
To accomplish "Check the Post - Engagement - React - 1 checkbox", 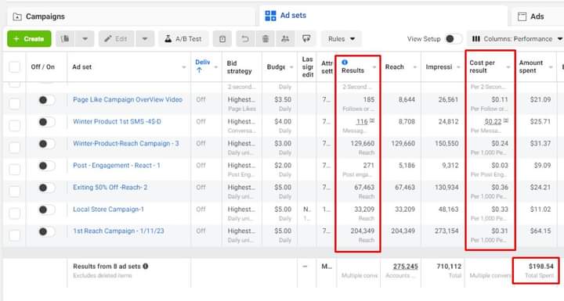I will click(14, 170).
